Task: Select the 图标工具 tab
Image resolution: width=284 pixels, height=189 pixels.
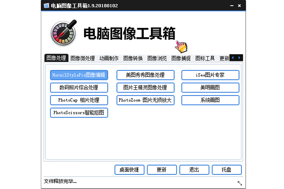Action: 205,58
